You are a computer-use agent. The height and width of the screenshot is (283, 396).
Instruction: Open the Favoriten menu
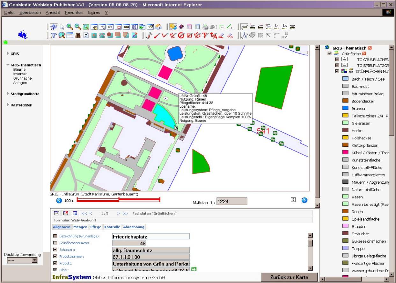coord(74,12)
